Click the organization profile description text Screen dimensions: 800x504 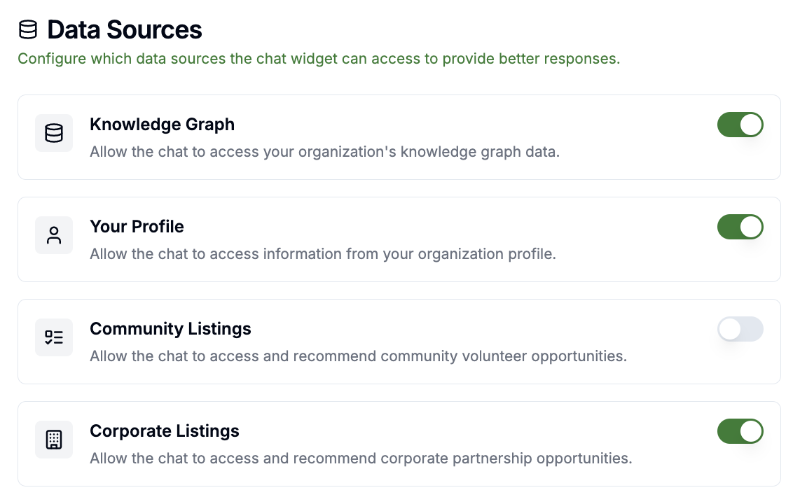pos(322,254)
